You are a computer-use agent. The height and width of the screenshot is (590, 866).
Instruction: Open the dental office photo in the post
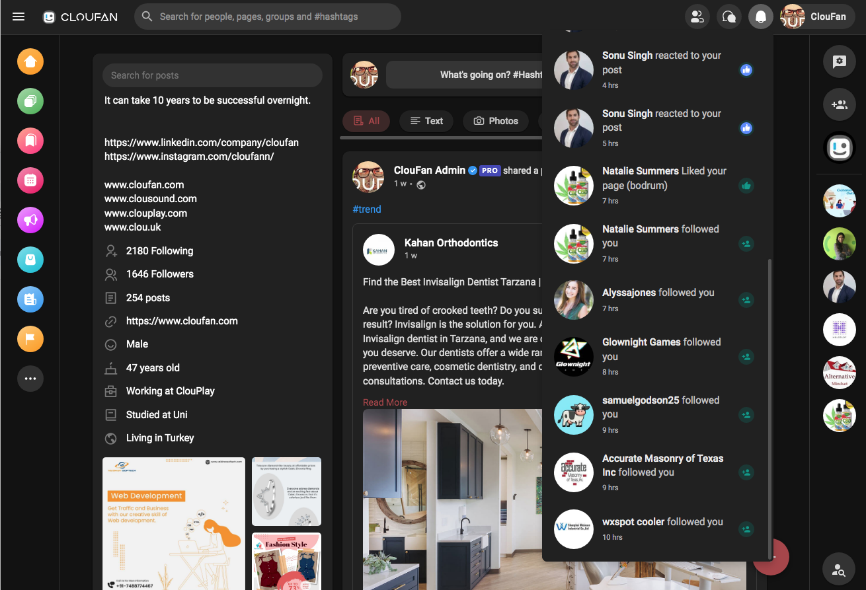click(452, 499)
